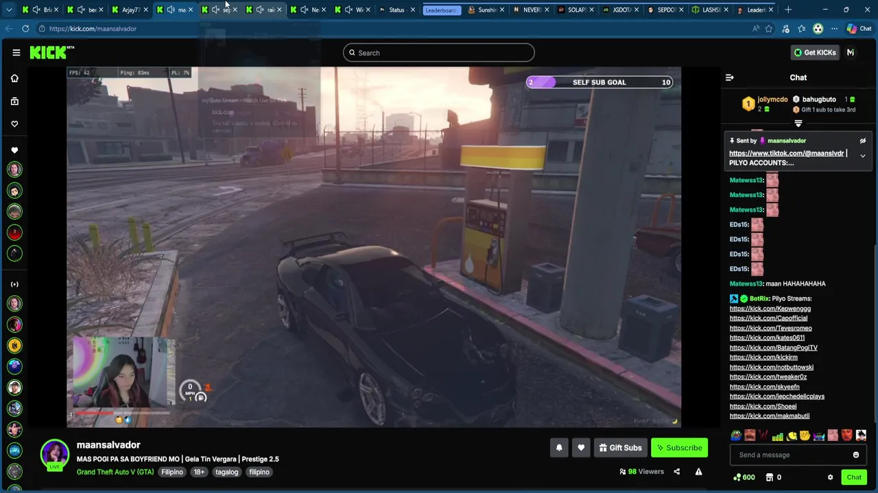Open a new browser tab
Image resolution: width=878 pixels, height=493 pixels.
(x=788, y=10)
